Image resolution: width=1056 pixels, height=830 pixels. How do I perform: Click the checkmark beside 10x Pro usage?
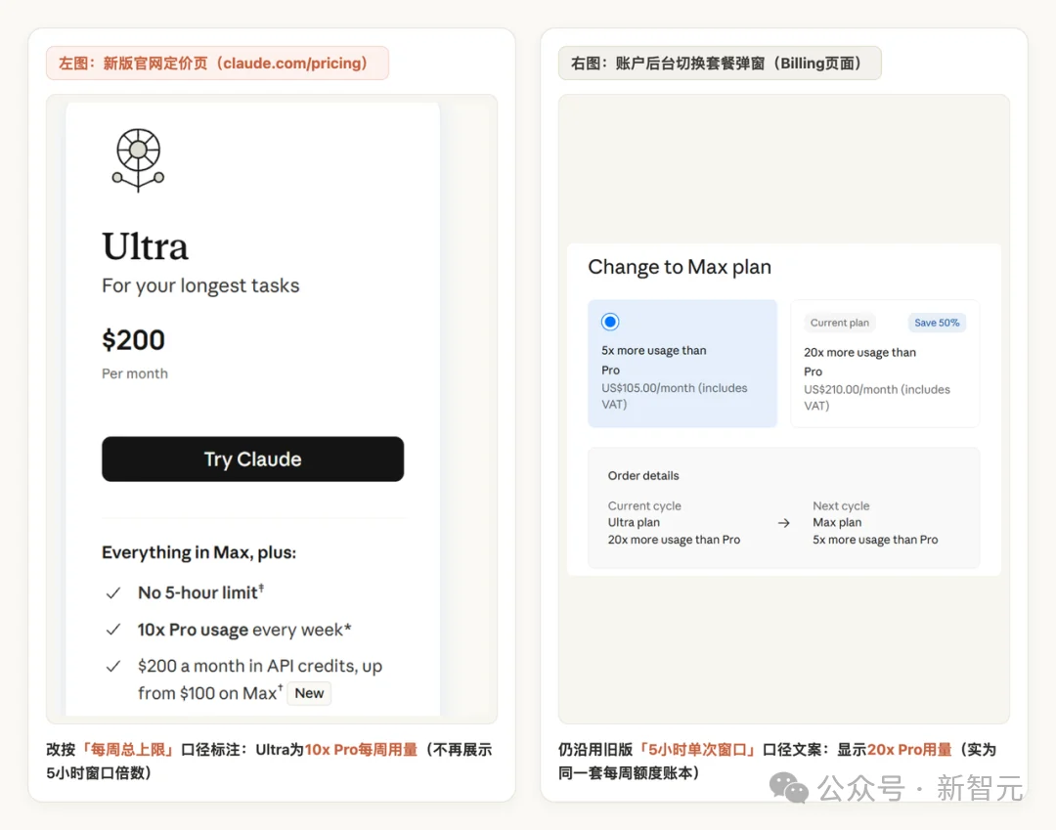pos(113,630)
